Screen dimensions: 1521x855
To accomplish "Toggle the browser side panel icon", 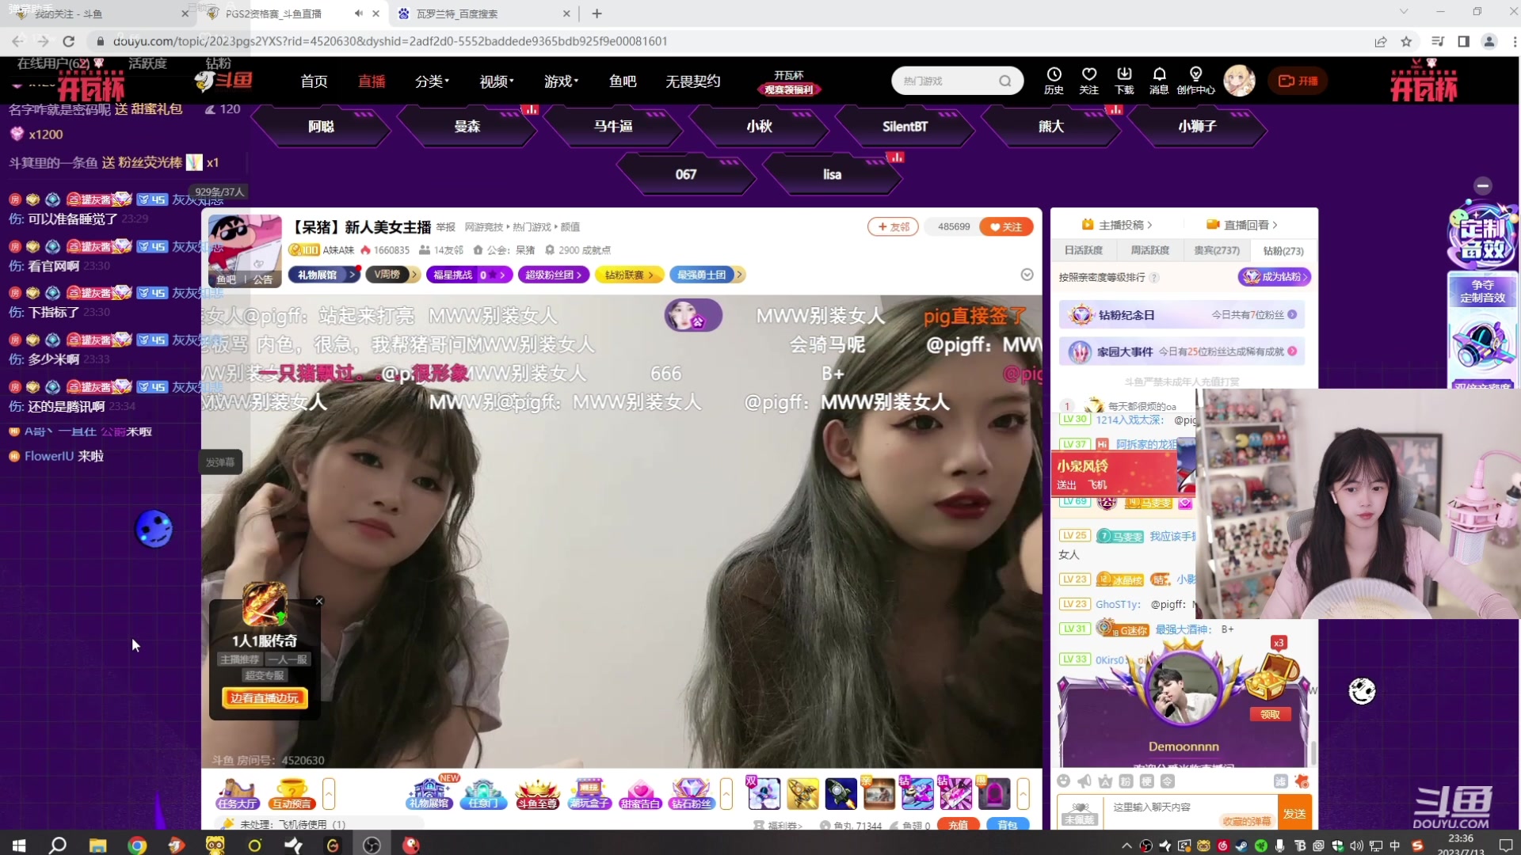I will pos(1463,41).
